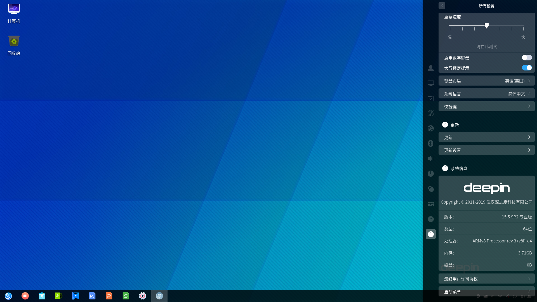Click the version value 15.5 SP2 专业版
Screen dimensions: 537x302
517,217
